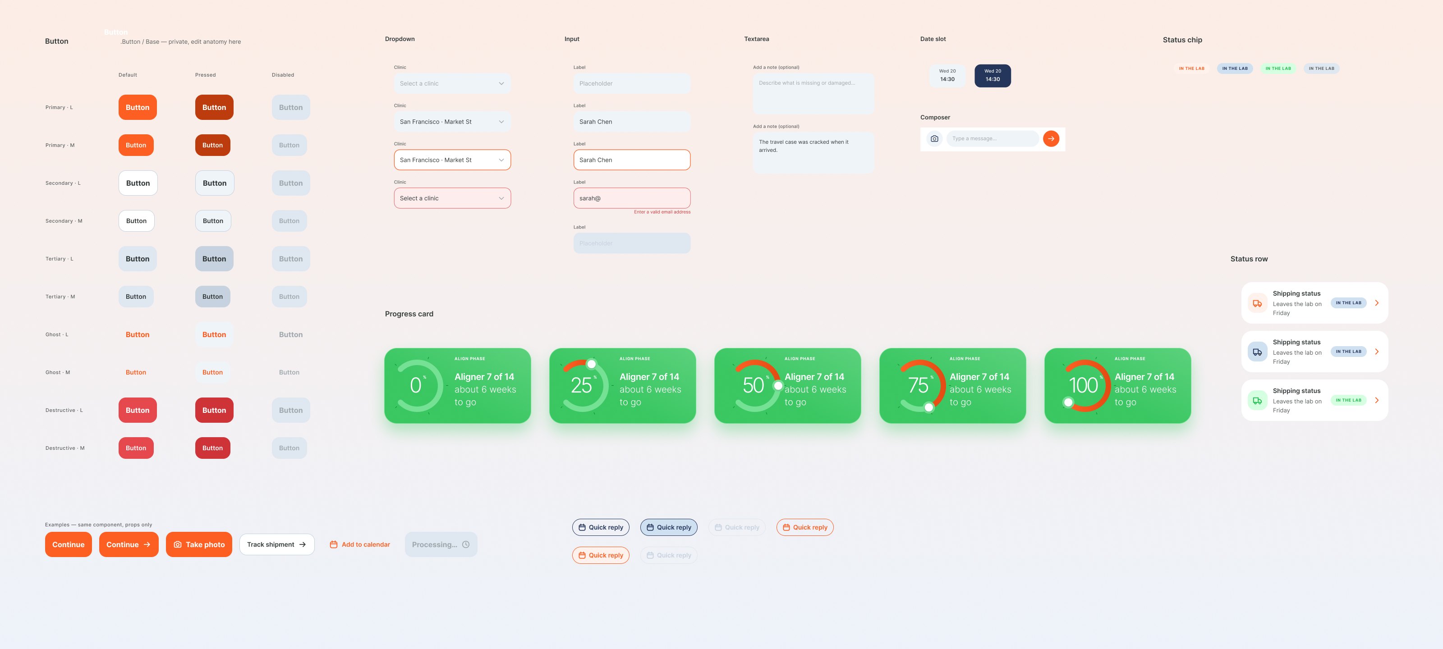Click the arrow icon in second Continue button
This screenshot has height=649, width=1443.
point(147,544)
